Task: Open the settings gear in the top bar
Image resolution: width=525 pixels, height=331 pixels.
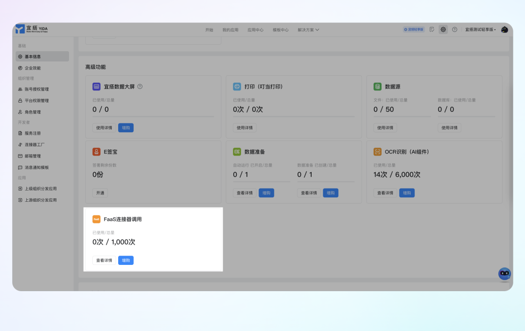Action: click(443, 30)
